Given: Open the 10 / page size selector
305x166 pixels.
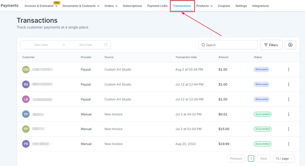Looking at the screenshot, I should tap(284, 159).
